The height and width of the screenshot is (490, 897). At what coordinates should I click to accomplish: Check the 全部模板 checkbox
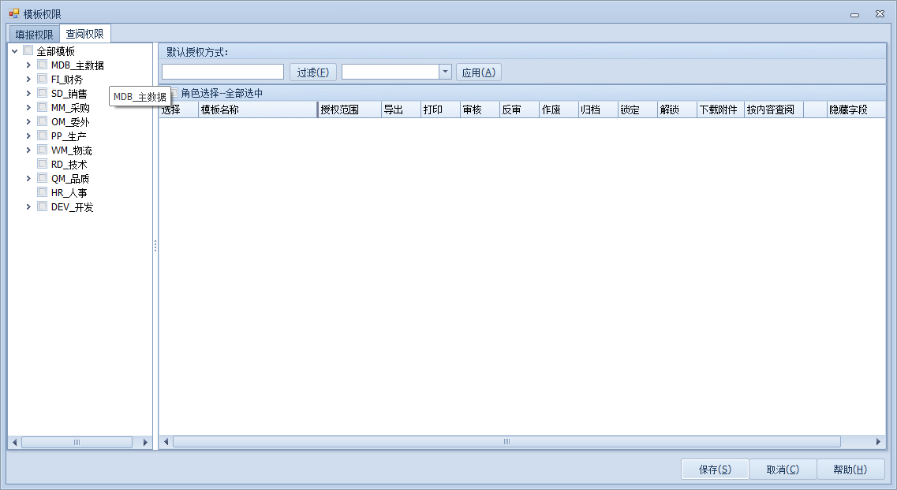point(28,51)
